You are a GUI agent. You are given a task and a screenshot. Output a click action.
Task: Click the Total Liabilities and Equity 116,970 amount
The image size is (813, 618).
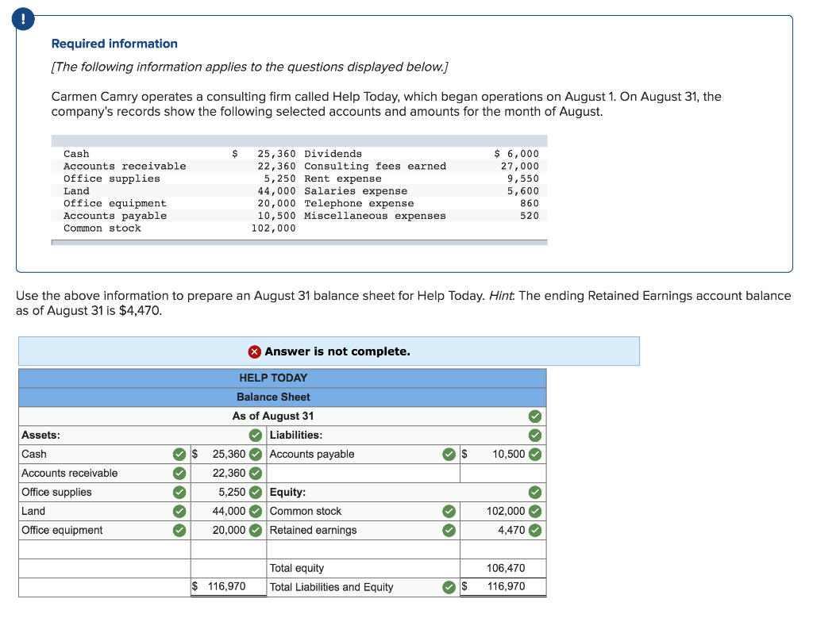point(503,587)
